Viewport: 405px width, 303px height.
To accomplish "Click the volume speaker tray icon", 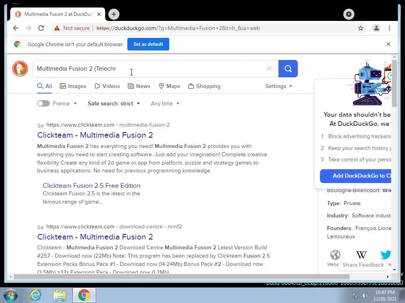I will [x=365, y=295].
